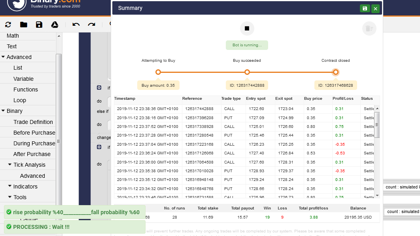420x236 pixels.
Task: Redo the last block change
Action: [92, 25]
